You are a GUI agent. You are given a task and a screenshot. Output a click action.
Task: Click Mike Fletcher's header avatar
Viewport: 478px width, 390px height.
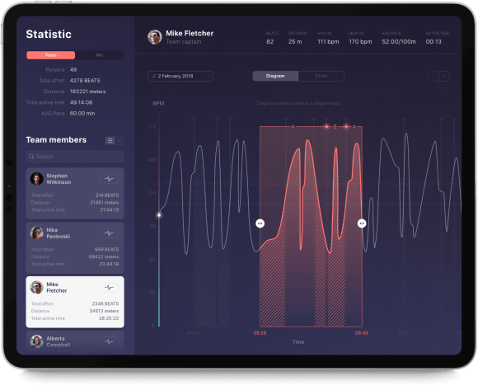click(x=155, y=37)
